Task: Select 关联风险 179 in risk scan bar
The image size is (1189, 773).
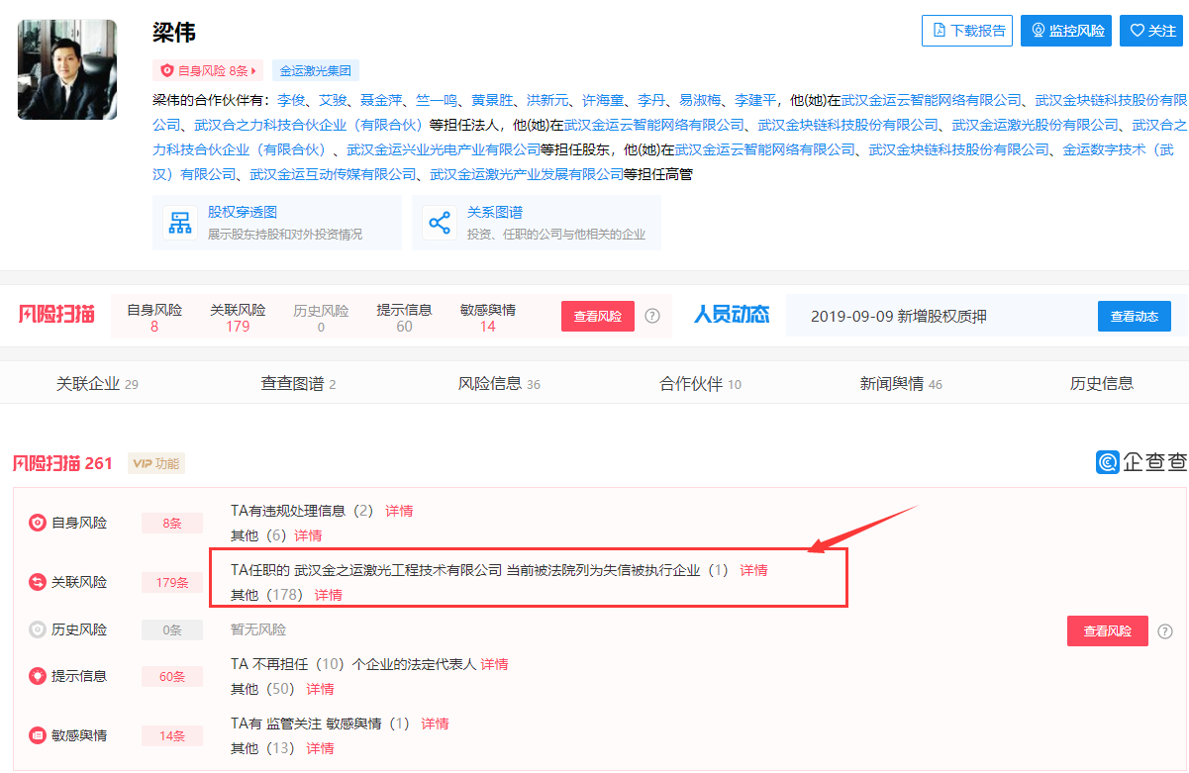Action: pyautogui.click(x=238, y=318)
